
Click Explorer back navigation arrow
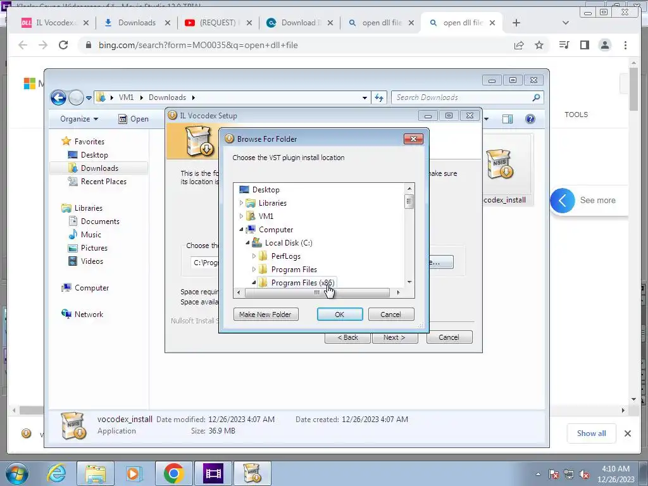click(58, 97)
